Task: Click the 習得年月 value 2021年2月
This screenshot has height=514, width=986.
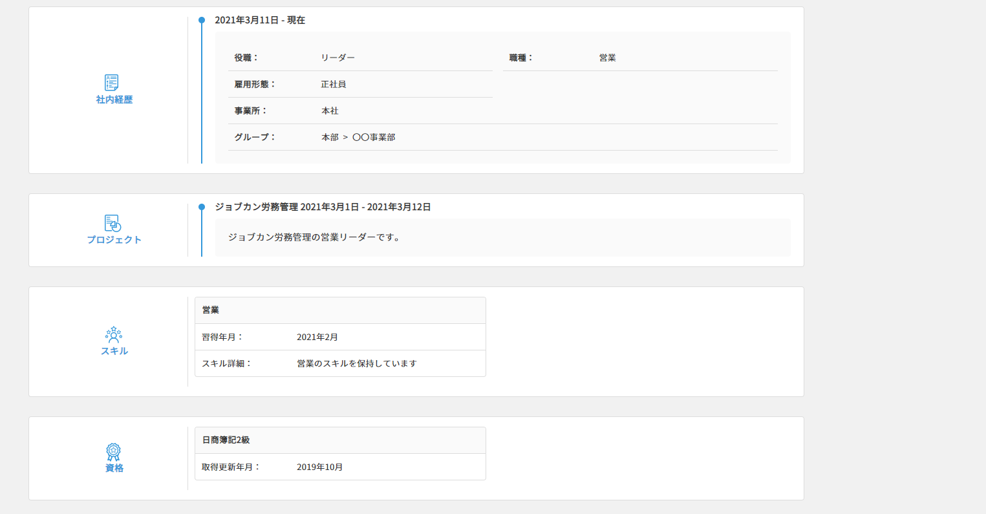Action: point(317,337)
